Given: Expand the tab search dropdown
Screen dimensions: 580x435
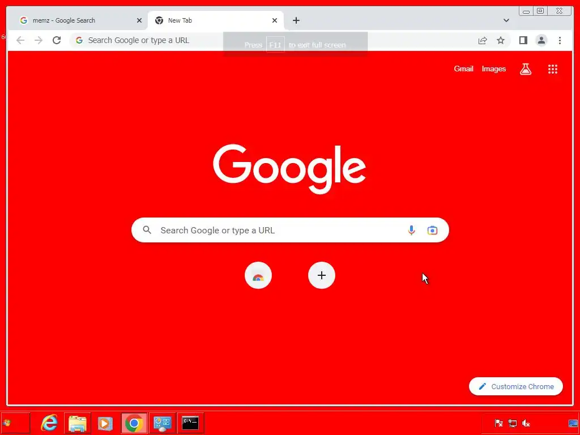Looking at the screenshot, I should [506, 20].
